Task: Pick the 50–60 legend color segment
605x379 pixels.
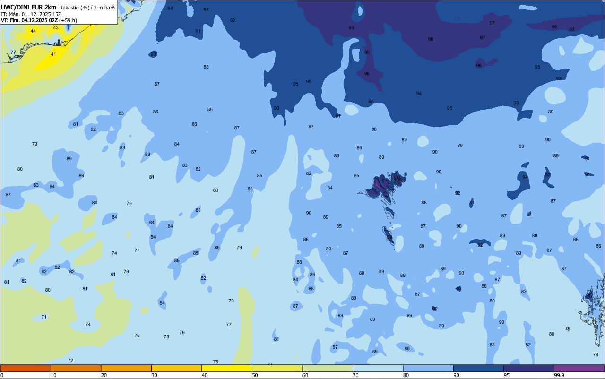Action: click(x=277, y=368)
